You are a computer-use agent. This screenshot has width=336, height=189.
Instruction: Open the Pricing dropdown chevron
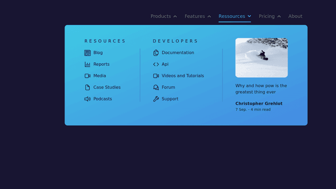tap(278, 16)
